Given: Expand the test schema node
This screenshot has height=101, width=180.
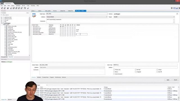Looking at the screenshot, I should (x=1, y=22).
